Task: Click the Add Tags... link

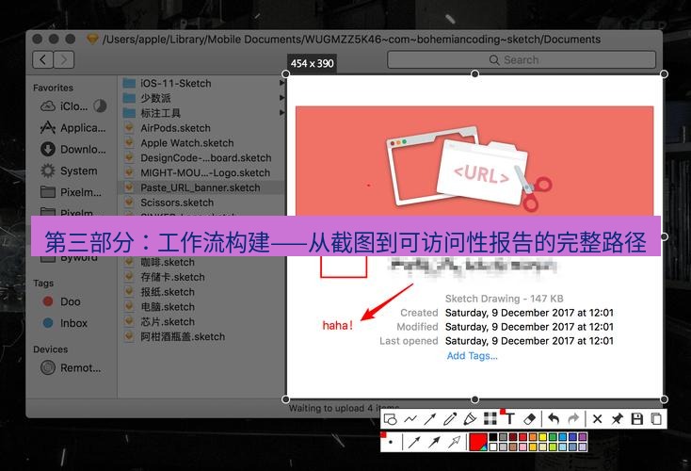Action: (472, 356)
